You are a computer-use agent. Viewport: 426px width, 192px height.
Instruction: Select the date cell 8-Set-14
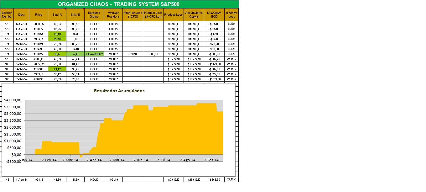coord(22,59)
